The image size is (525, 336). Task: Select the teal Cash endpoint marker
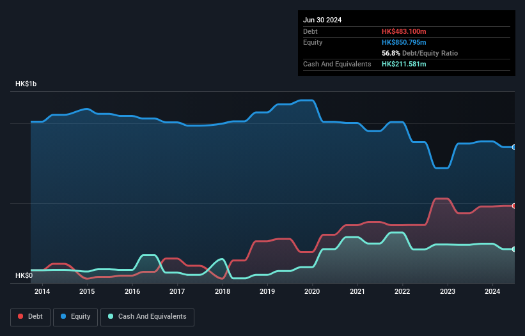pyautogui.click(x=513, y=249)
